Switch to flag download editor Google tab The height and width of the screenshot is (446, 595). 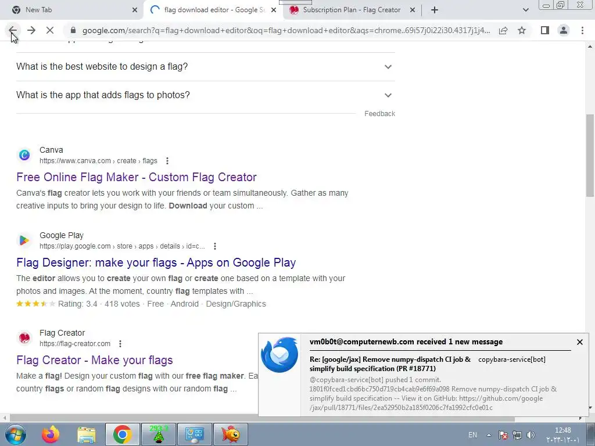point(213,10)
